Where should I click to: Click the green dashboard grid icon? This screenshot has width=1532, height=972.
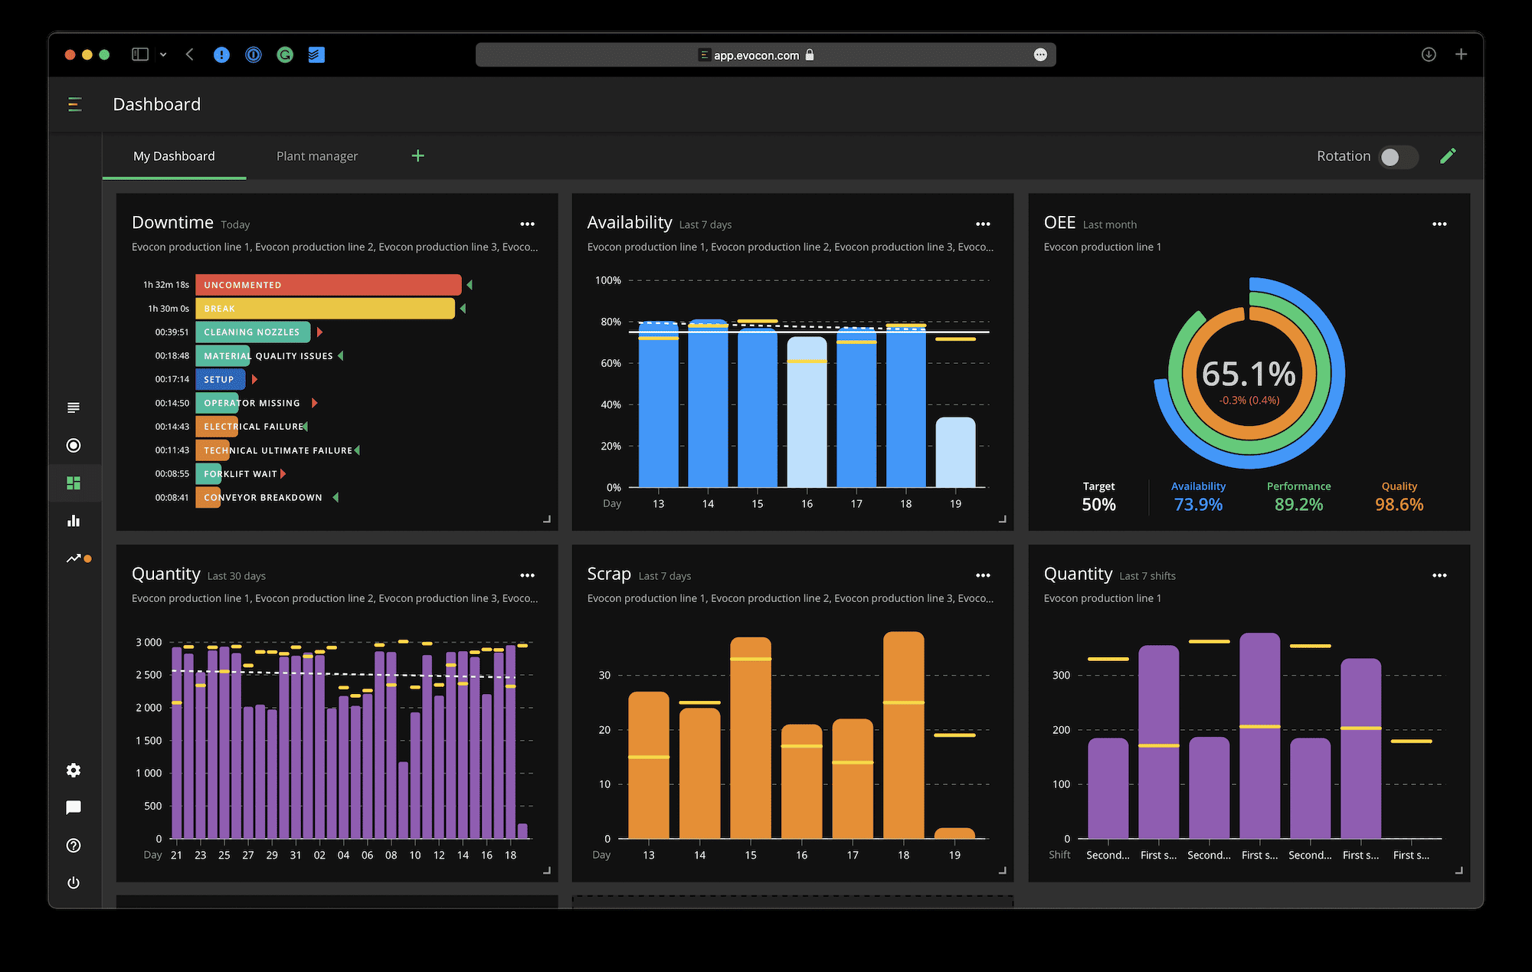point(74,483)
